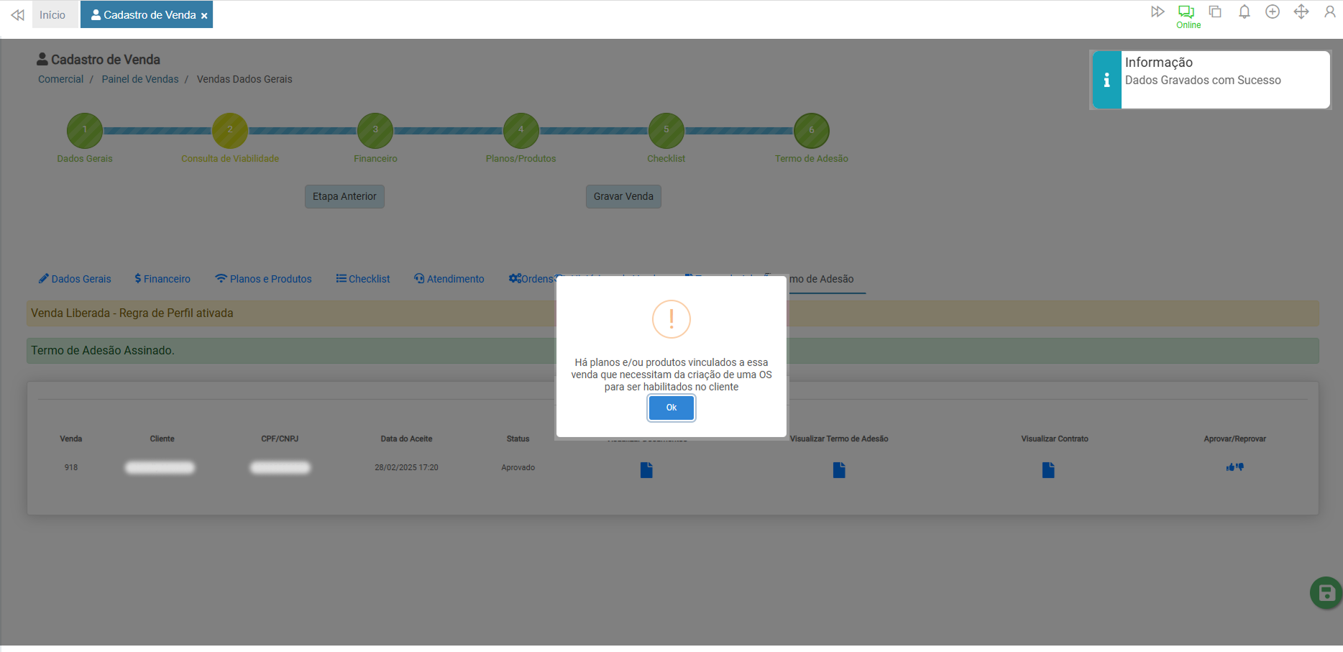This screenshot has width=1343, height=652.
Task: Open the Planos e Produtos tab
Action: pyautogui.click(x=263, y=279)
